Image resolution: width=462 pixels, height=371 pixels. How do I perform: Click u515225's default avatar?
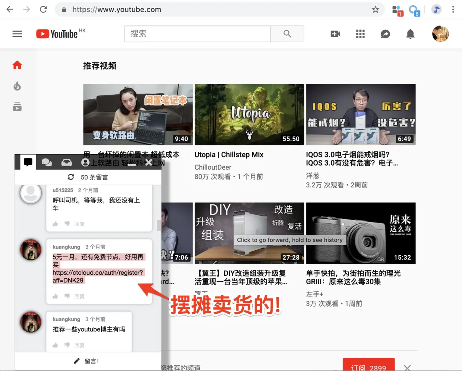point(31,193)
